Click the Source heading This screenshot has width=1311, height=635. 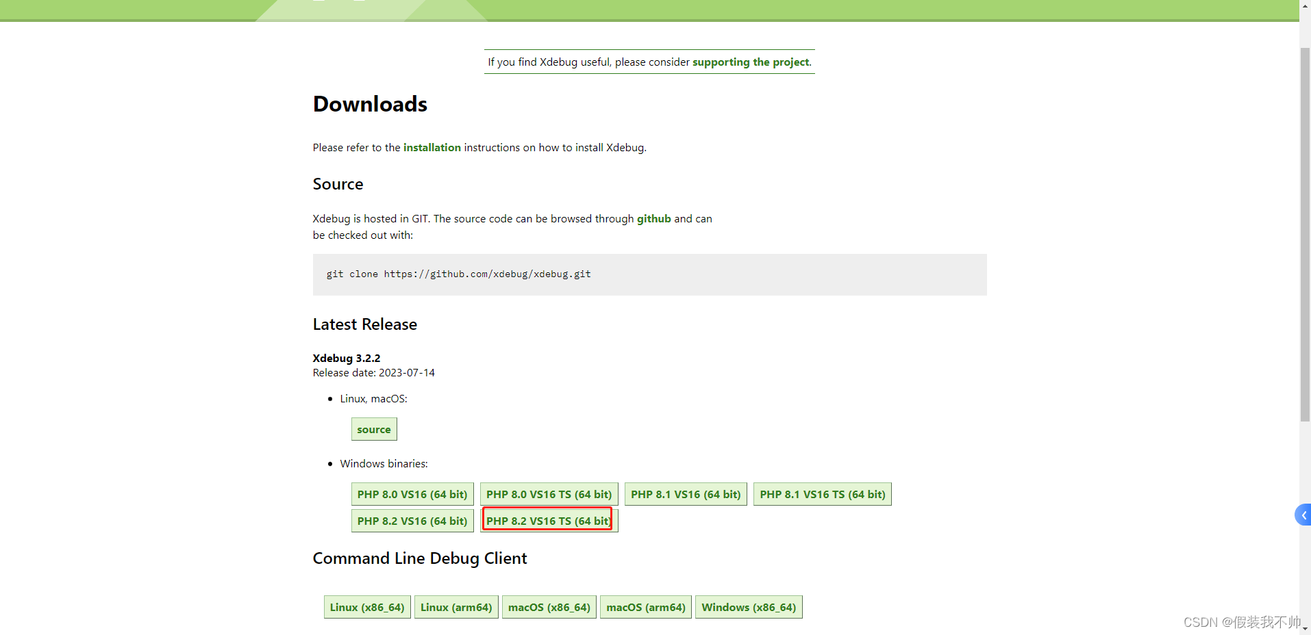(x=338, y=185)
